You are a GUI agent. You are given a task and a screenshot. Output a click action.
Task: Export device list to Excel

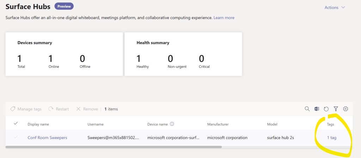[x=317, y=109]
